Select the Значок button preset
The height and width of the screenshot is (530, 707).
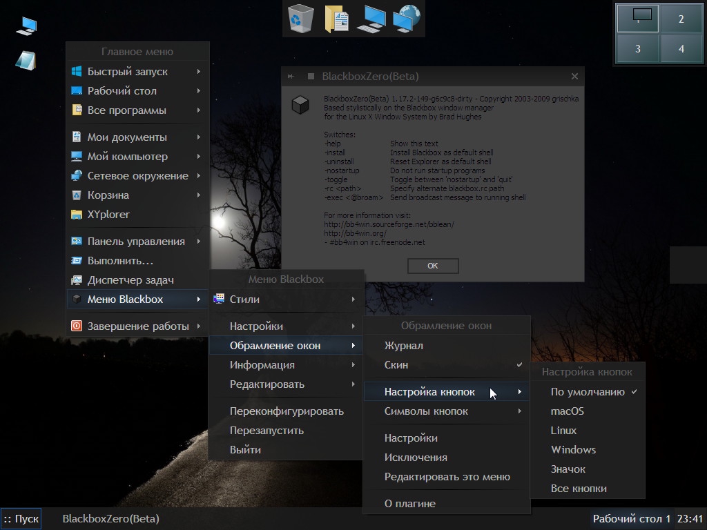(x=588, y=469)
